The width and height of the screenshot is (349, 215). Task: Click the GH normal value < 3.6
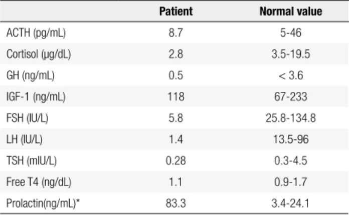[291, 75]
